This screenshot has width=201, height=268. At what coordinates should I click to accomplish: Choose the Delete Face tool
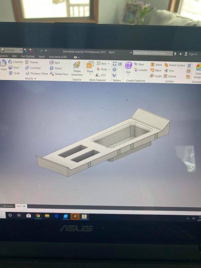pos(59,74)
